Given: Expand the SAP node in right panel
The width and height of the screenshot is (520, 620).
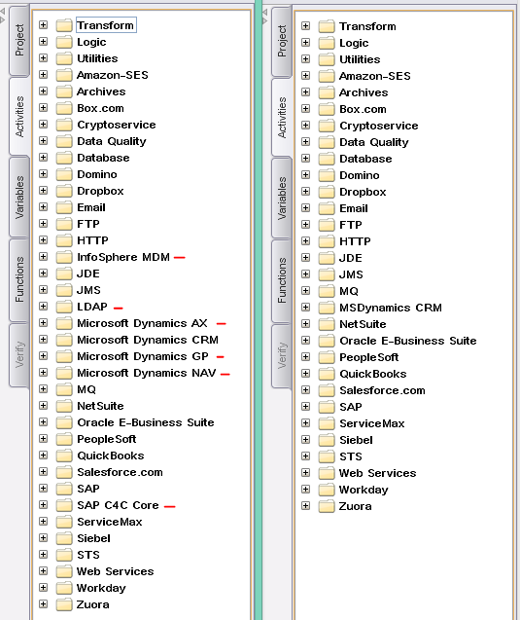Looking at the screenshot, I should click(x=305, y=407).
